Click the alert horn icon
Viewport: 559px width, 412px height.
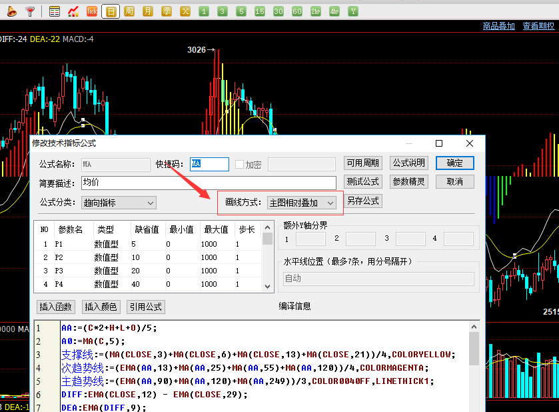12,11
